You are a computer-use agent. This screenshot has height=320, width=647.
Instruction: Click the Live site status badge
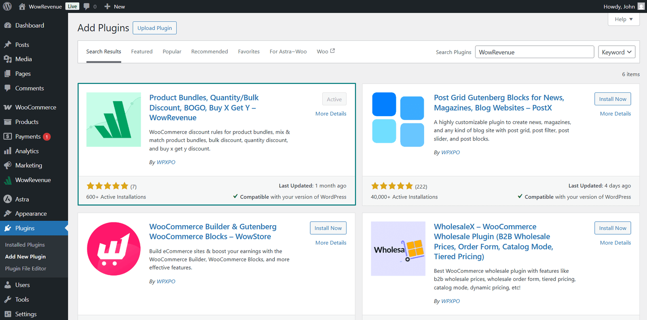pyautogui.click(x=72, y=6)
